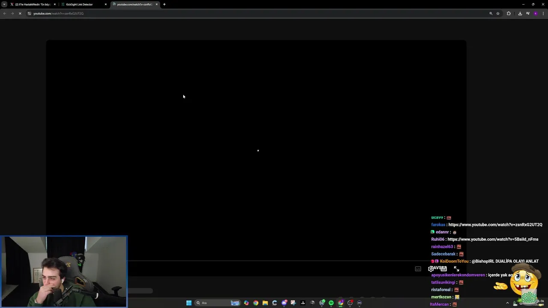Open Spotify from the taskbar

(331, 303)
